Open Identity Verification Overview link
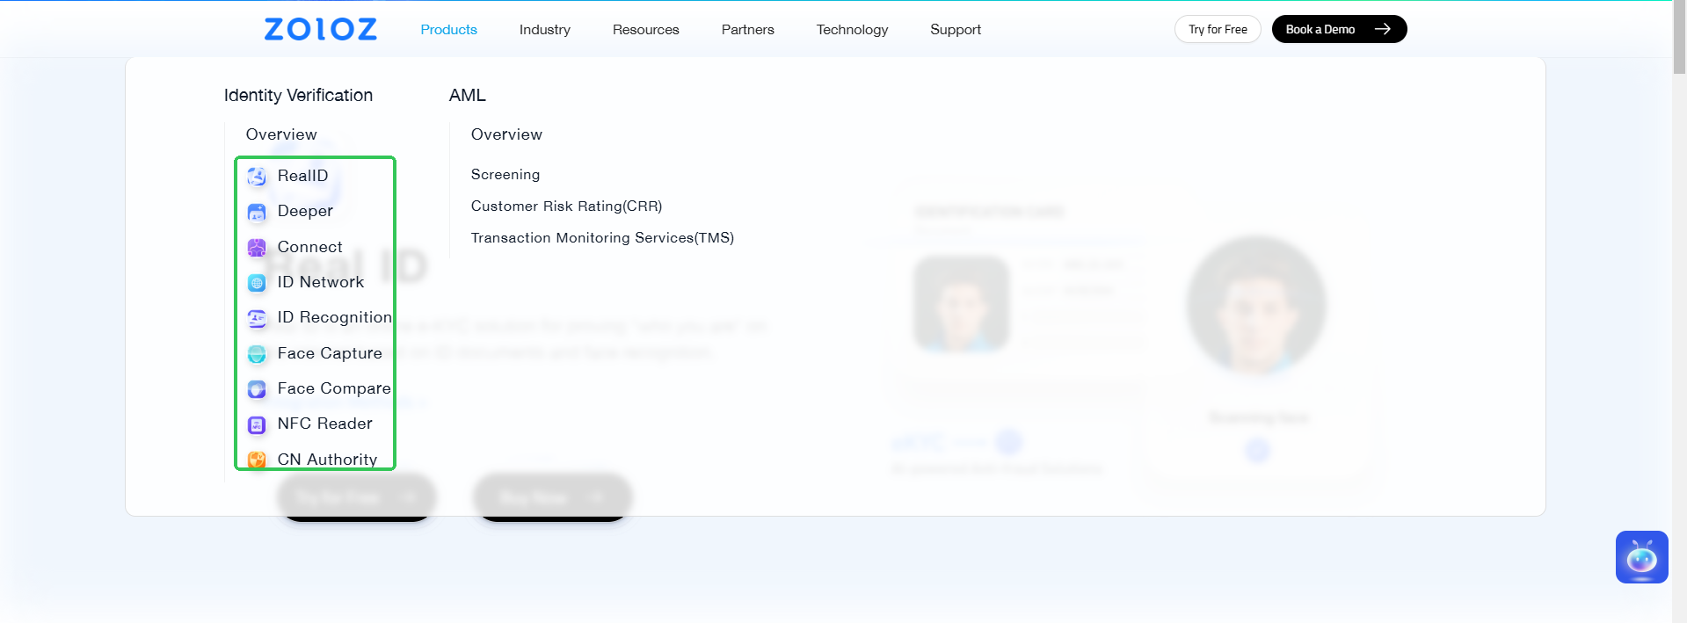This screenshot has height=623, width=1687. [x=281, y=134]
